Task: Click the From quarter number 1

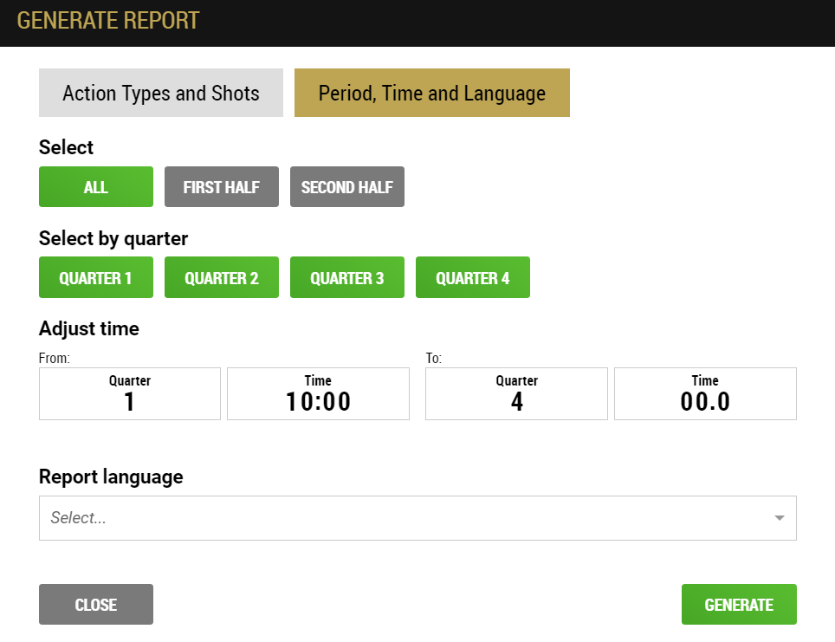Action: (x=129, y=402)
